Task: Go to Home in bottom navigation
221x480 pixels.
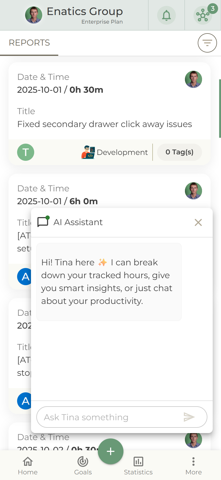Action: pyautogui.click(x=28, y=465)
